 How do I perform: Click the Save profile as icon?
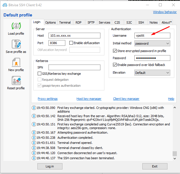[16, 44]
